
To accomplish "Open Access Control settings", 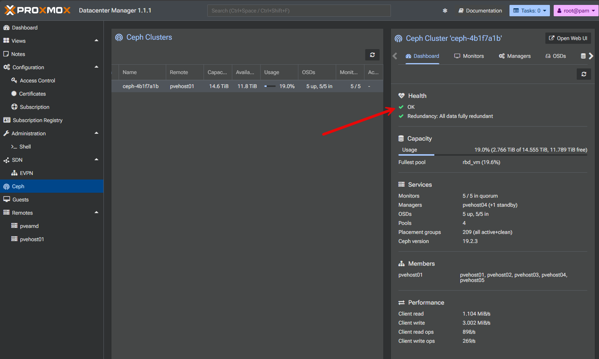I will pos(52,80).
